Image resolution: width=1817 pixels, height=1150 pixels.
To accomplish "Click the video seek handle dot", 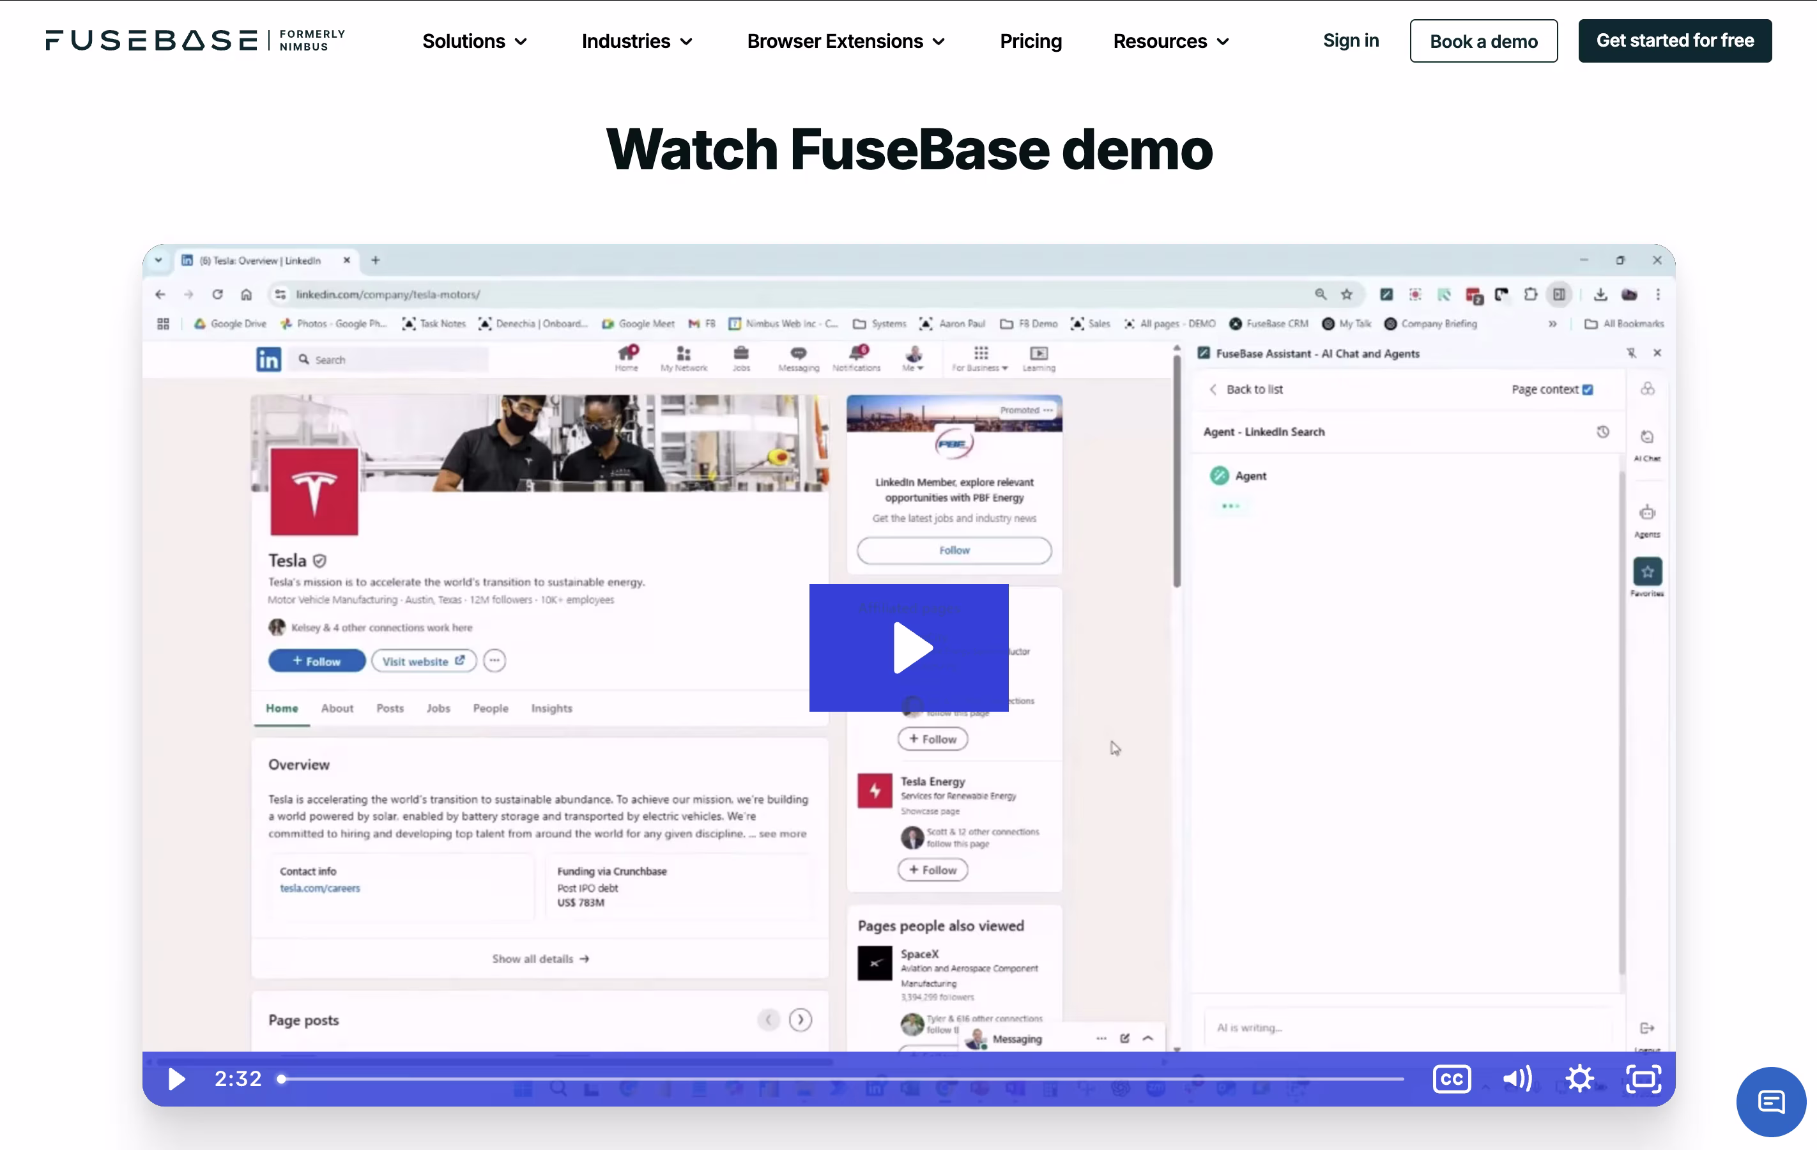I will point(282,1078).
